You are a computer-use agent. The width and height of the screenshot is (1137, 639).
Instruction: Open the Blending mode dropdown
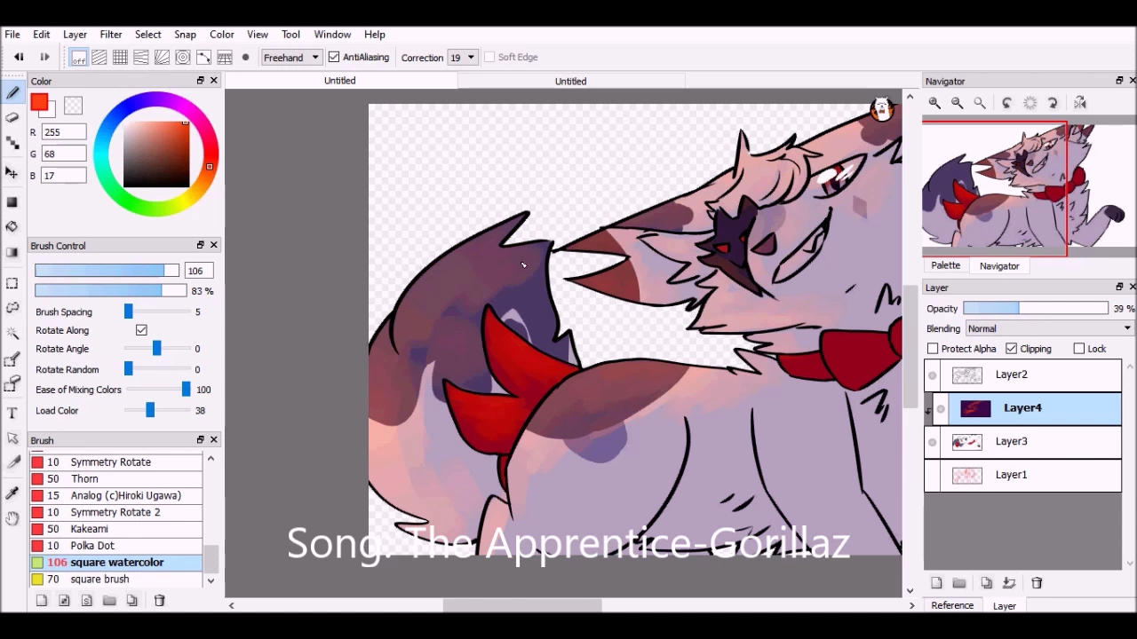click(x=1048, y=328)
